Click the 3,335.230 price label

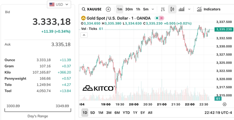(224, 29)
